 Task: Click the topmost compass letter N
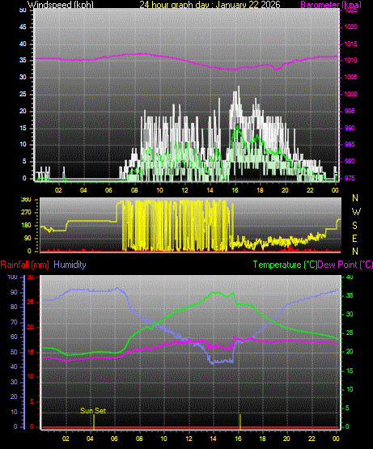pyautogui.click(x=355, y=198)
